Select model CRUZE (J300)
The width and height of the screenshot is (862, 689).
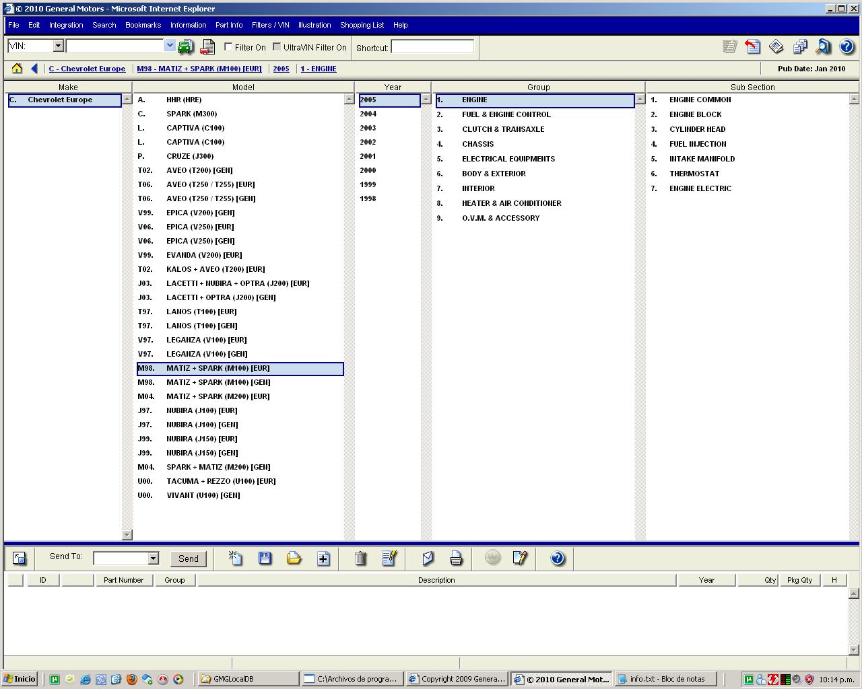(x=240, y=156)
